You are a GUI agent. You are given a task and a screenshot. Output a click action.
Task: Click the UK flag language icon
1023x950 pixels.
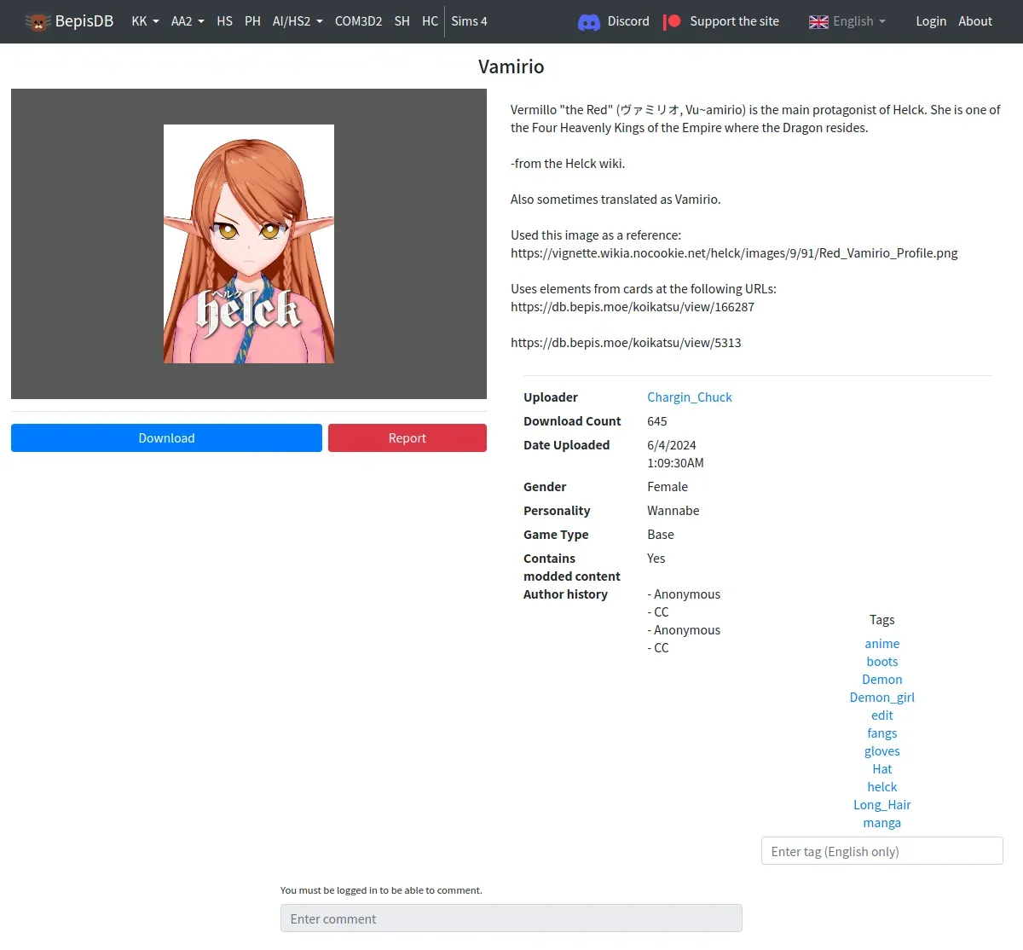[818, 21]
